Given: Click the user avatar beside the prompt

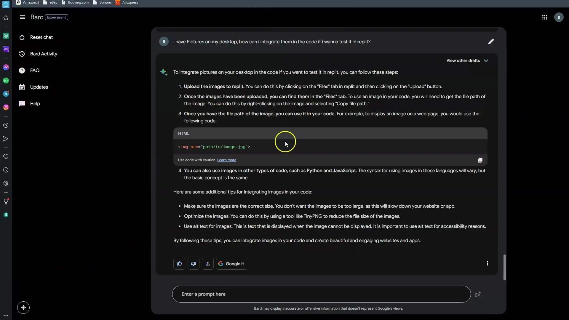Looking at the screenshot, I should pyautogui.click(x=164, y=41).
